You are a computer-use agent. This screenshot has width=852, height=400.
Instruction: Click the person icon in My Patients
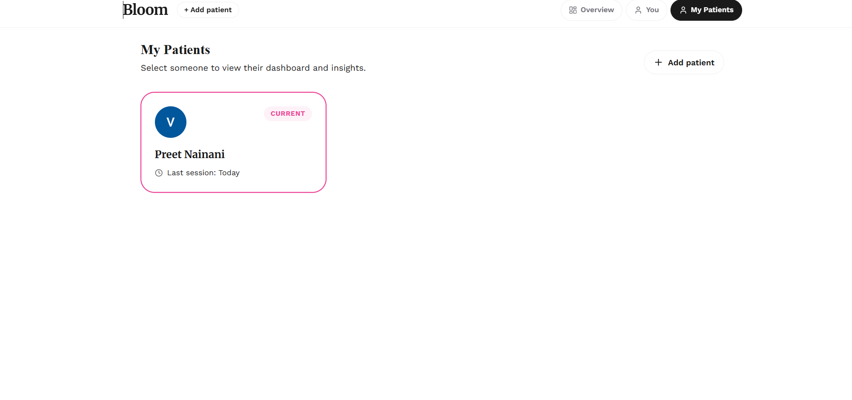(x=683, y=10)
